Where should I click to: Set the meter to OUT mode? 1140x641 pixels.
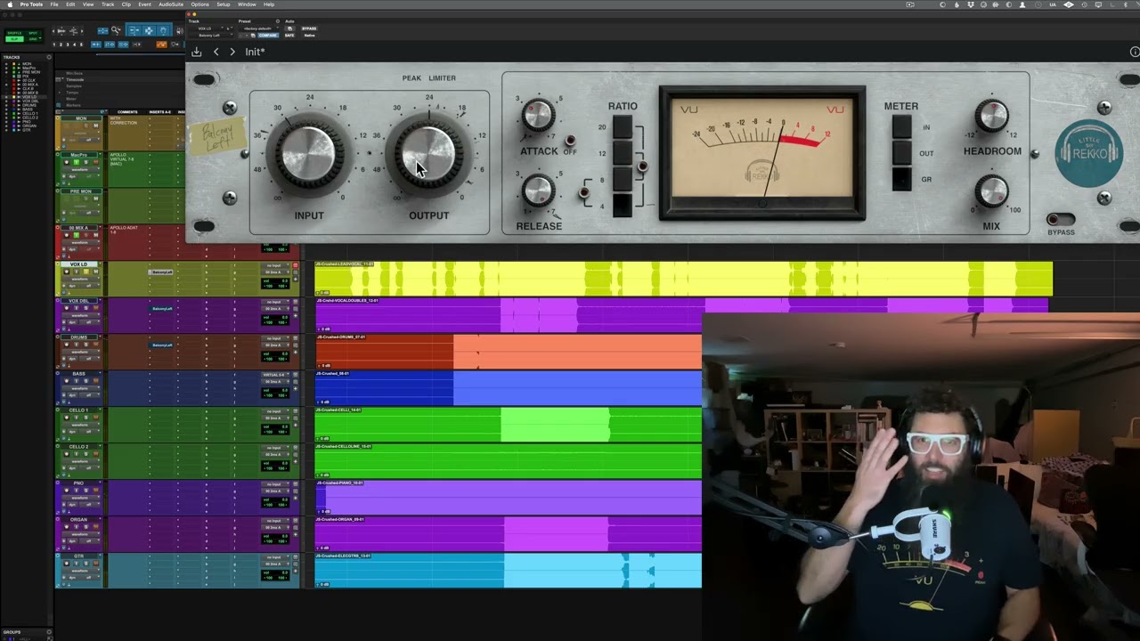901,153
